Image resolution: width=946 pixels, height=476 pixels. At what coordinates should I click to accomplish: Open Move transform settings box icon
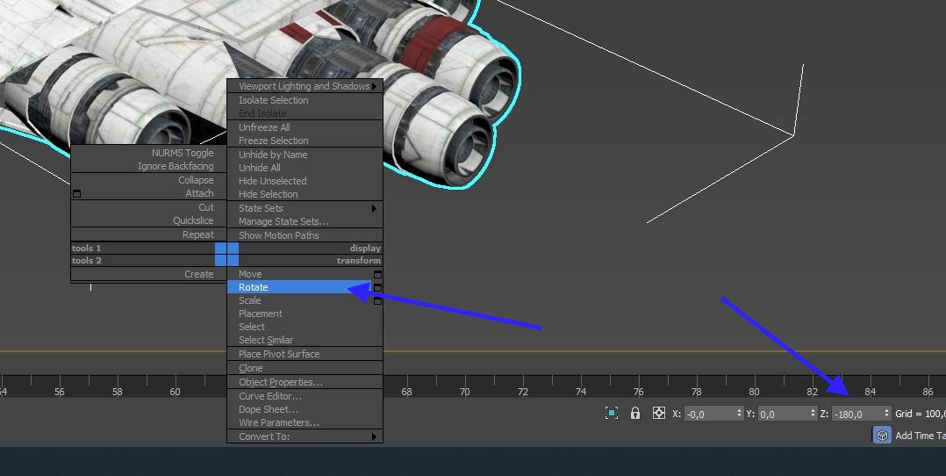point(377,275)
